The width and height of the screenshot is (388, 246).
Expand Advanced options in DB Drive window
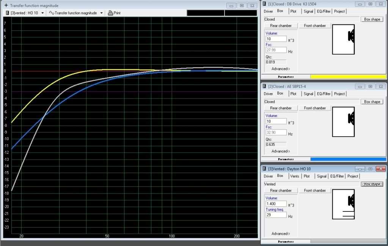tap(281, 69)
